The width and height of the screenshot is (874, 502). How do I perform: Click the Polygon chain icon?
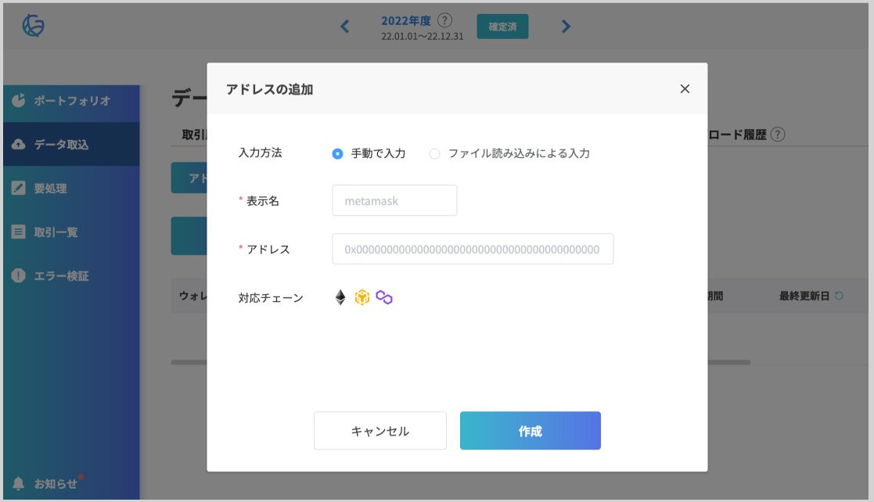click(x=383, y=297)
